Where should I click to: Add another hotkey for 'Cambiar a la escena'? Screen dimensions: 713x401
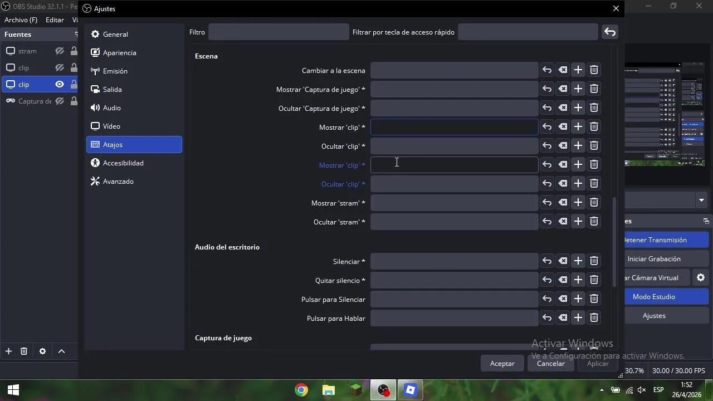[x=578, y=70]
